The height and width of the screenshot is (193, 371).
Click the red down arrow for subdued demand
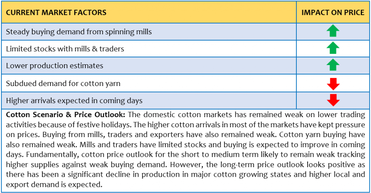tap(333, 84)
